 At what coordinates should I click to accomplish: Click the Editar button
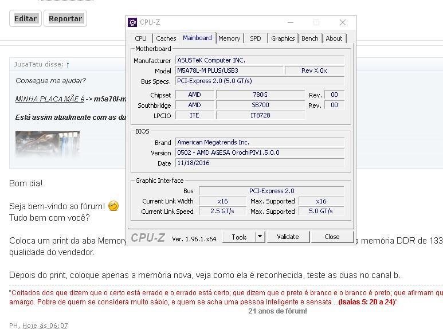pos(25,19)
